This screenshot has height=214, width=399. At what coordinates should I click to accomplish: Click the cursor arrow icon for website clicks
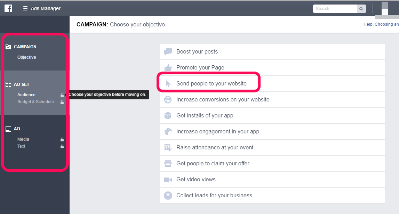pyautogui.click(x=168, y=84)
